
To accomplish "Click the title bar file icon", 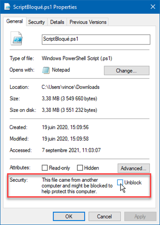I will pos(7,7).
